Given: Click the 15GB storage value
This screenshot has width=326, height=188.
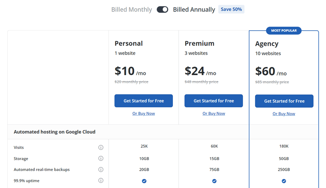Looking at the screenshot, I should click(214, 159).
